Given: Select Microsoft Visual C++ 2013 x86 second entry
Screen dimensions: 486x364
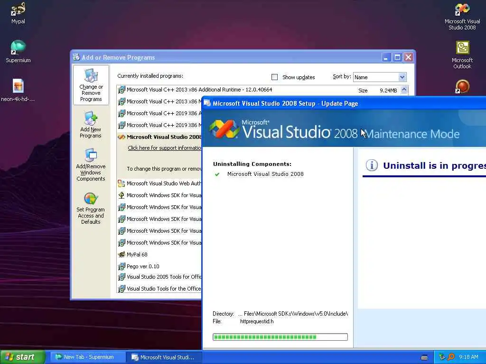Looking at the screenshot, I should click(159, 101).
